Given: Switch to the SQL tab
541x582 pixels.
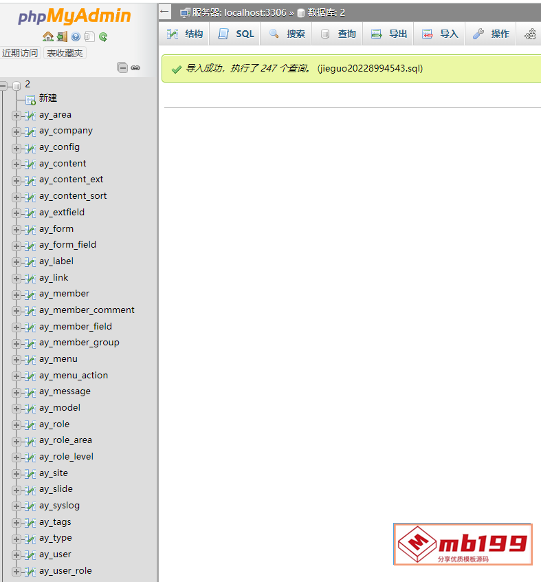Looking at the screenshot, I should point(236,34).
